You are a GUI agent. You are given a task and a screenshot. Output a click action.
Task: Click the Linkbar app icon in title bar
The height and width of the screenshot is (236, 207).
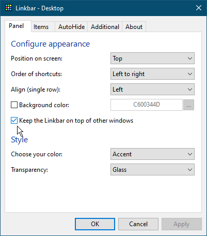8,8
